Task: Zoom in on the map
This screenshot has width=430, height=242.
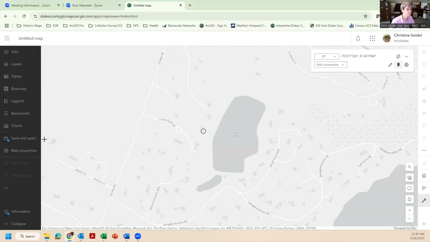Action: 410,210
